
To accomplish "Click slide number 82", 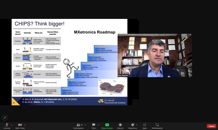I will point(14,103).
